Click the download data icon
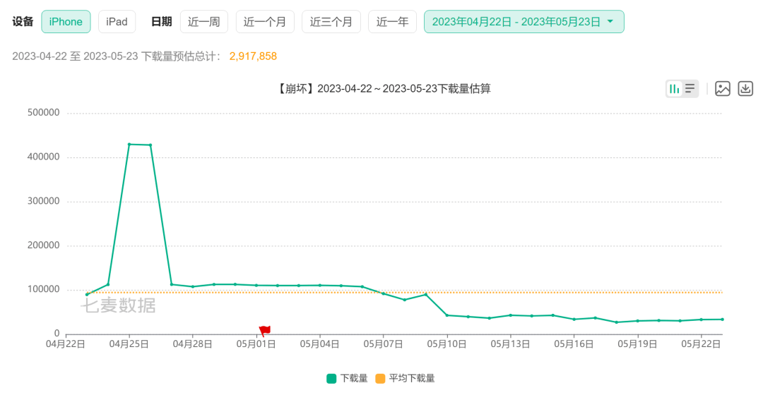 point(745,89)
